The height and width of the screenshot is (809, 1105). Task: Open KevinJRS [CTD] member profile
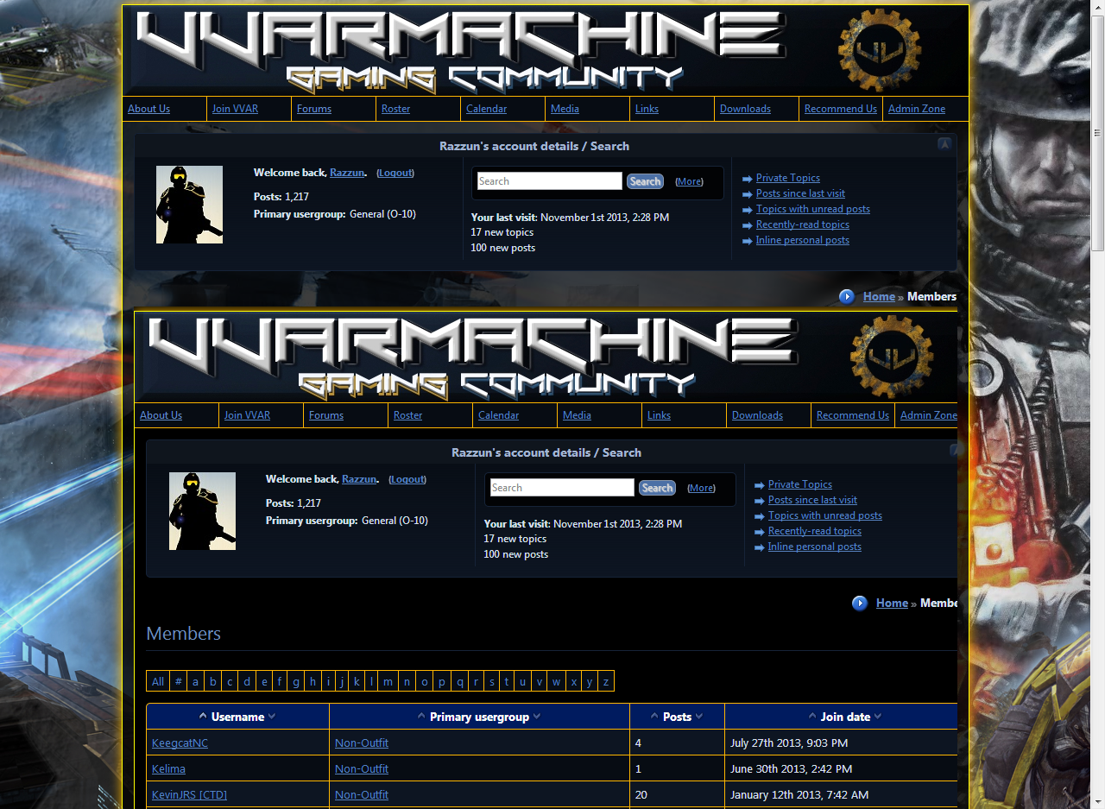tap(189, 794)
